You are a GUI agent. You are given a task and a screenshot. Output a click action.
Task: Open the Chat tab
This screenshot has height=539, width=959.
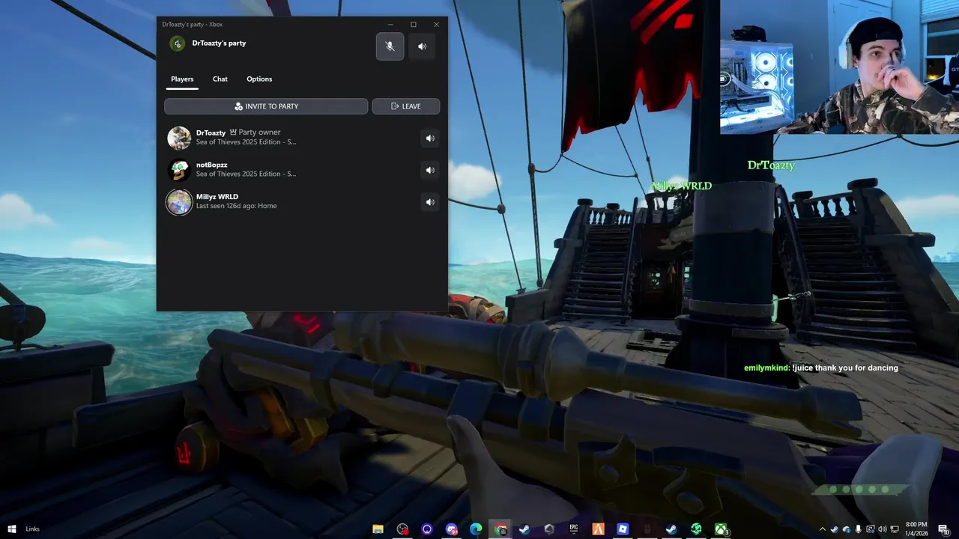pyautogui.click(x=220, y=79)
